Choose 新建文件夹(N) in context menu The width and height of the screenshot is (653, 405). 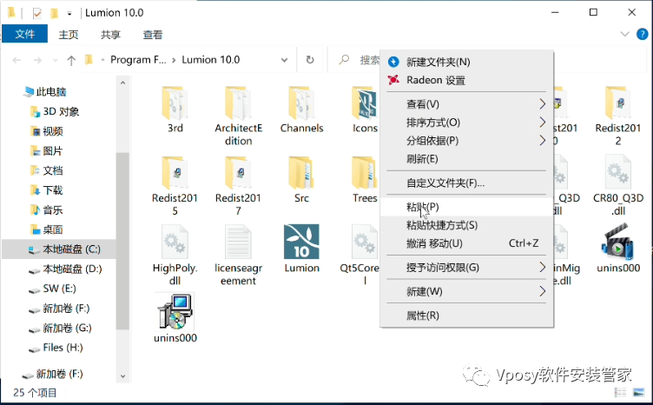(466, 62)
